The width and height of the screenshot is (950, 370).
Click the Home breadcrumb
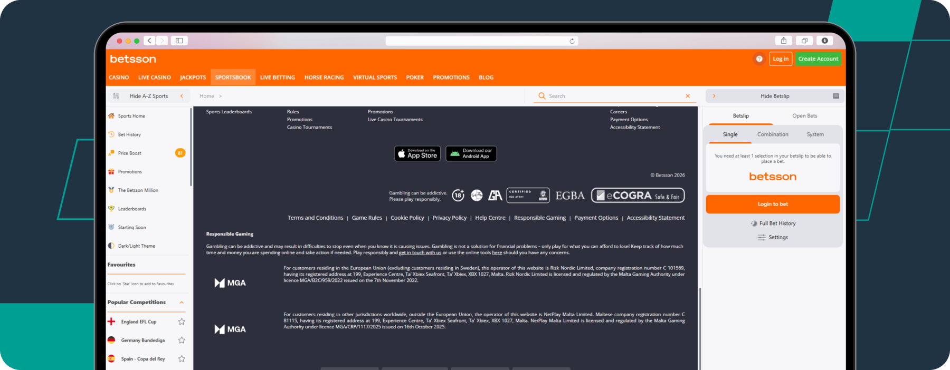click(207, 96)
